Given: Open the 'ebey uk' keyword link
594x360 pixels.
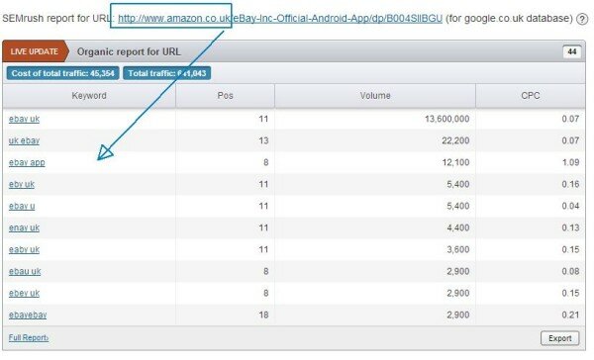Looking at the screenshot, I should (24, 293).
